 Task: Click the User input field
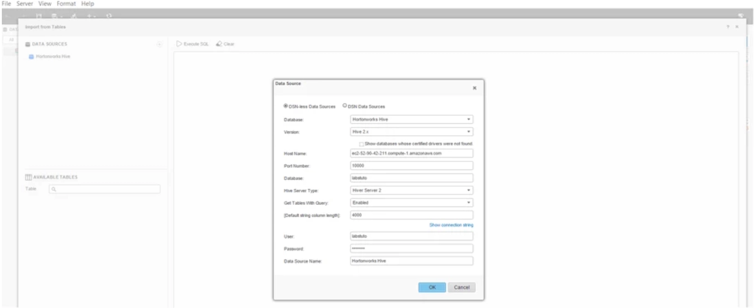click(x=411, y=236)
